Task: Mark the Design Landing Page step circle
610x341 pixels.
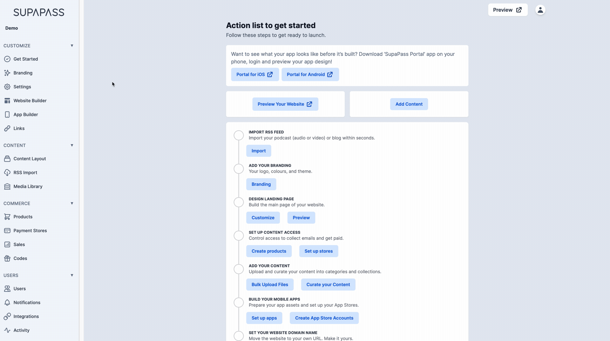Action: pyautogui.click(x=239, y=202)
